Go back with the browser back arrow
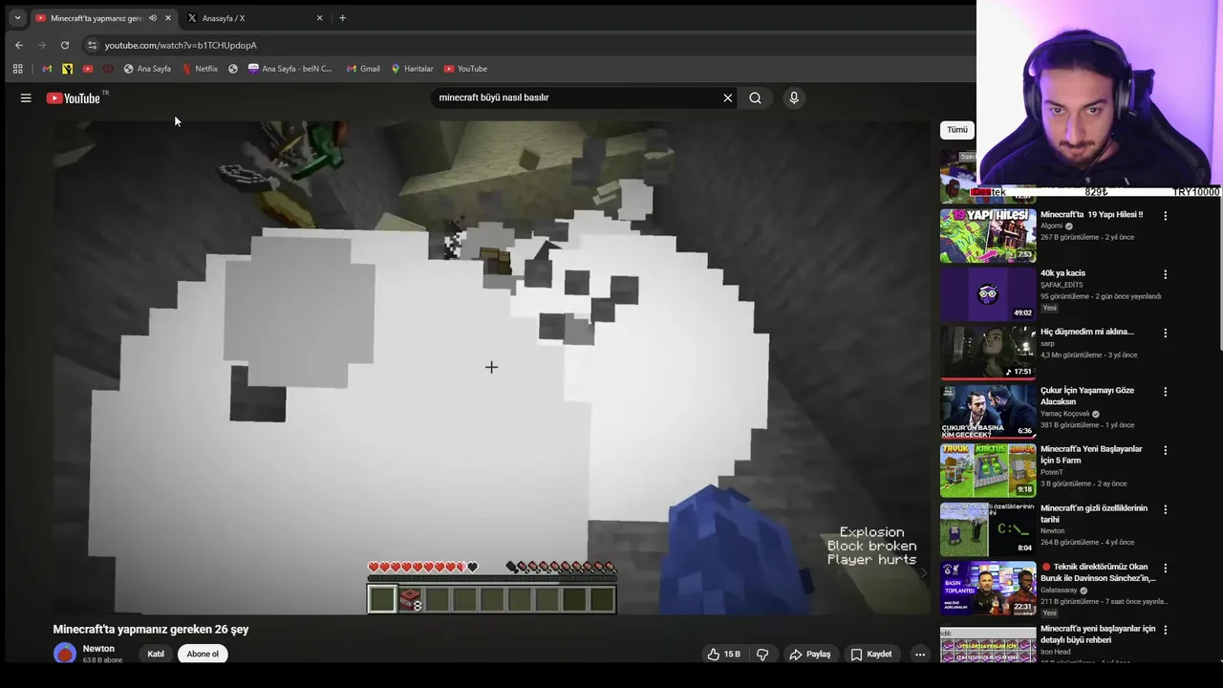The image size is (1223, 688). [x=19, y=45]
